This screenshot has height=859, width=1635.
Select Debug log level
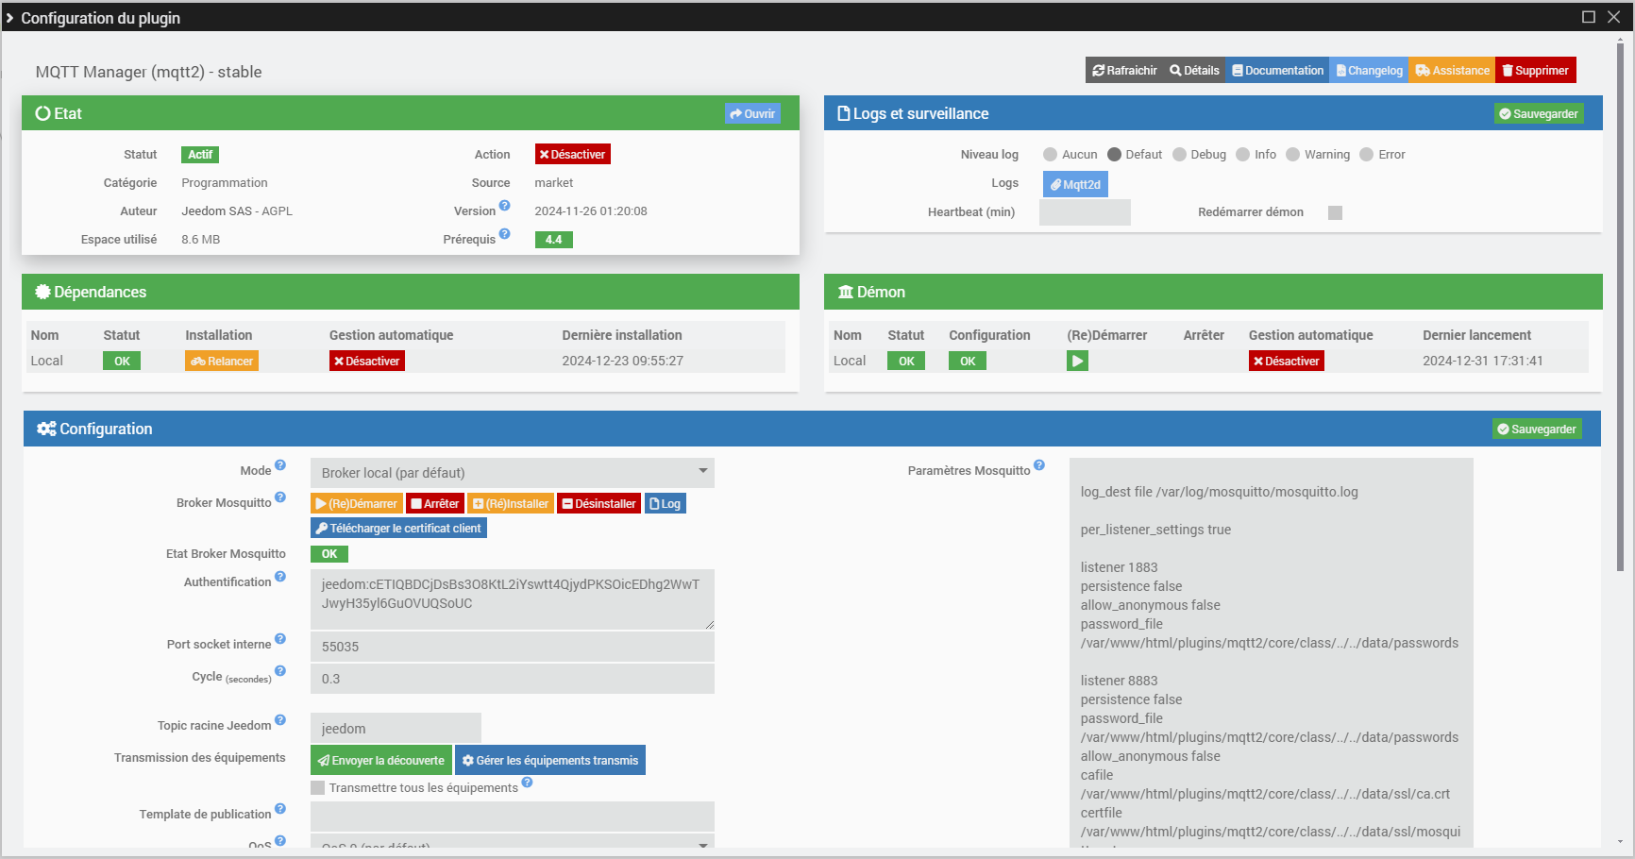pos(1179,155)
